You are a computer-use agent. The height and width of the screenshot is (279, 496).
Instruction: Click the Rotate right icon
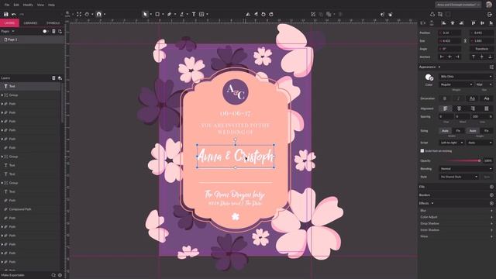point(271,14)
